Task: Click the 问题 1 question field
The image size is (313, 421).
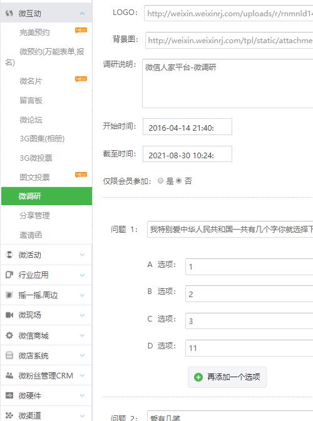Action: [230, 230]
